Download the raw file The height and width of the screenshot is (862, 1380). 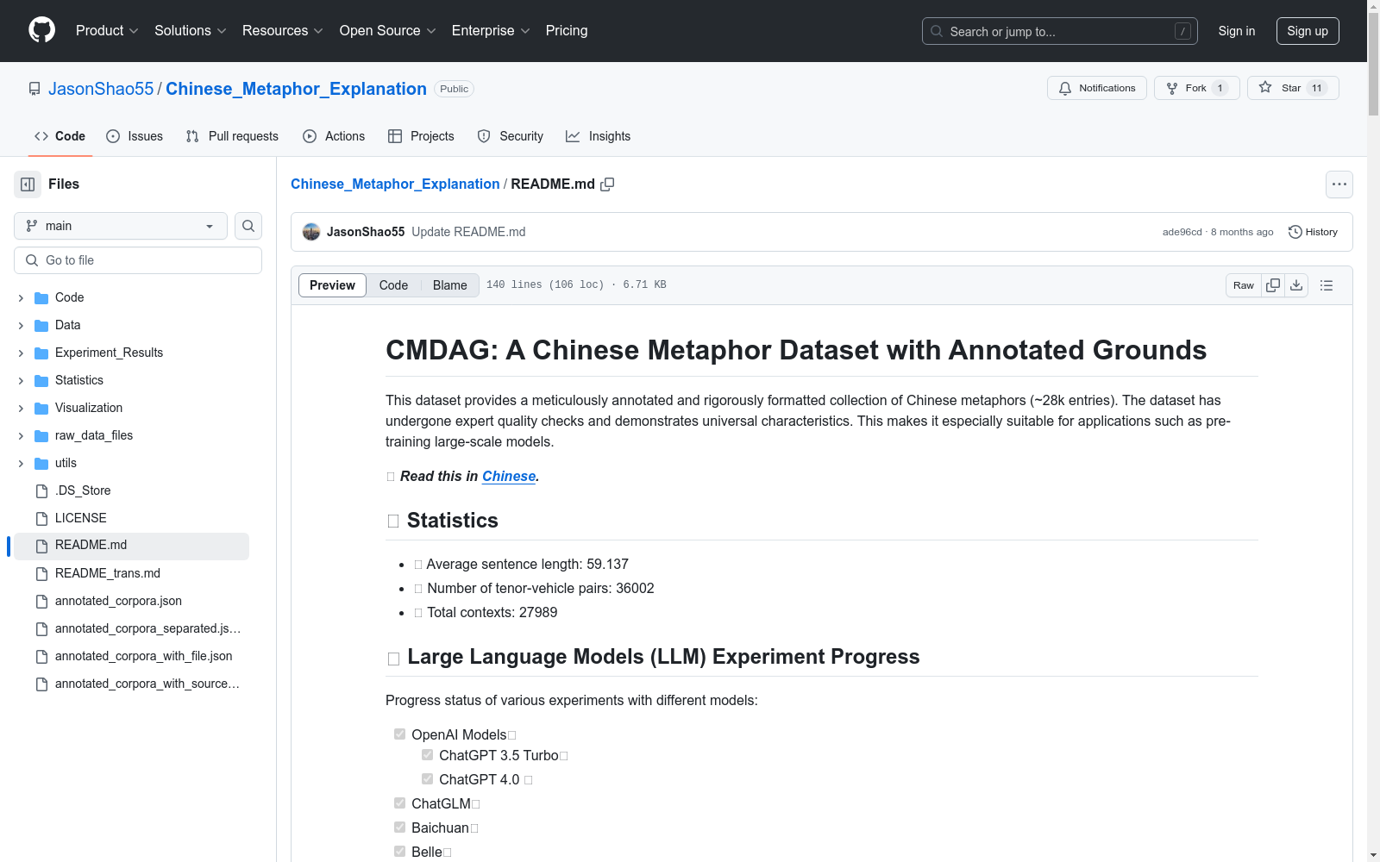coord(1296,285)
